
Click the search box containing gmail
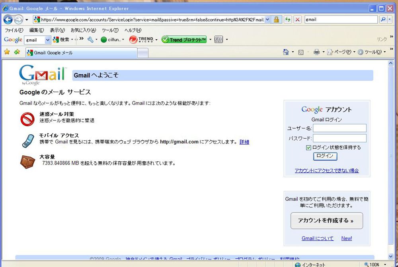pos(341,19)
